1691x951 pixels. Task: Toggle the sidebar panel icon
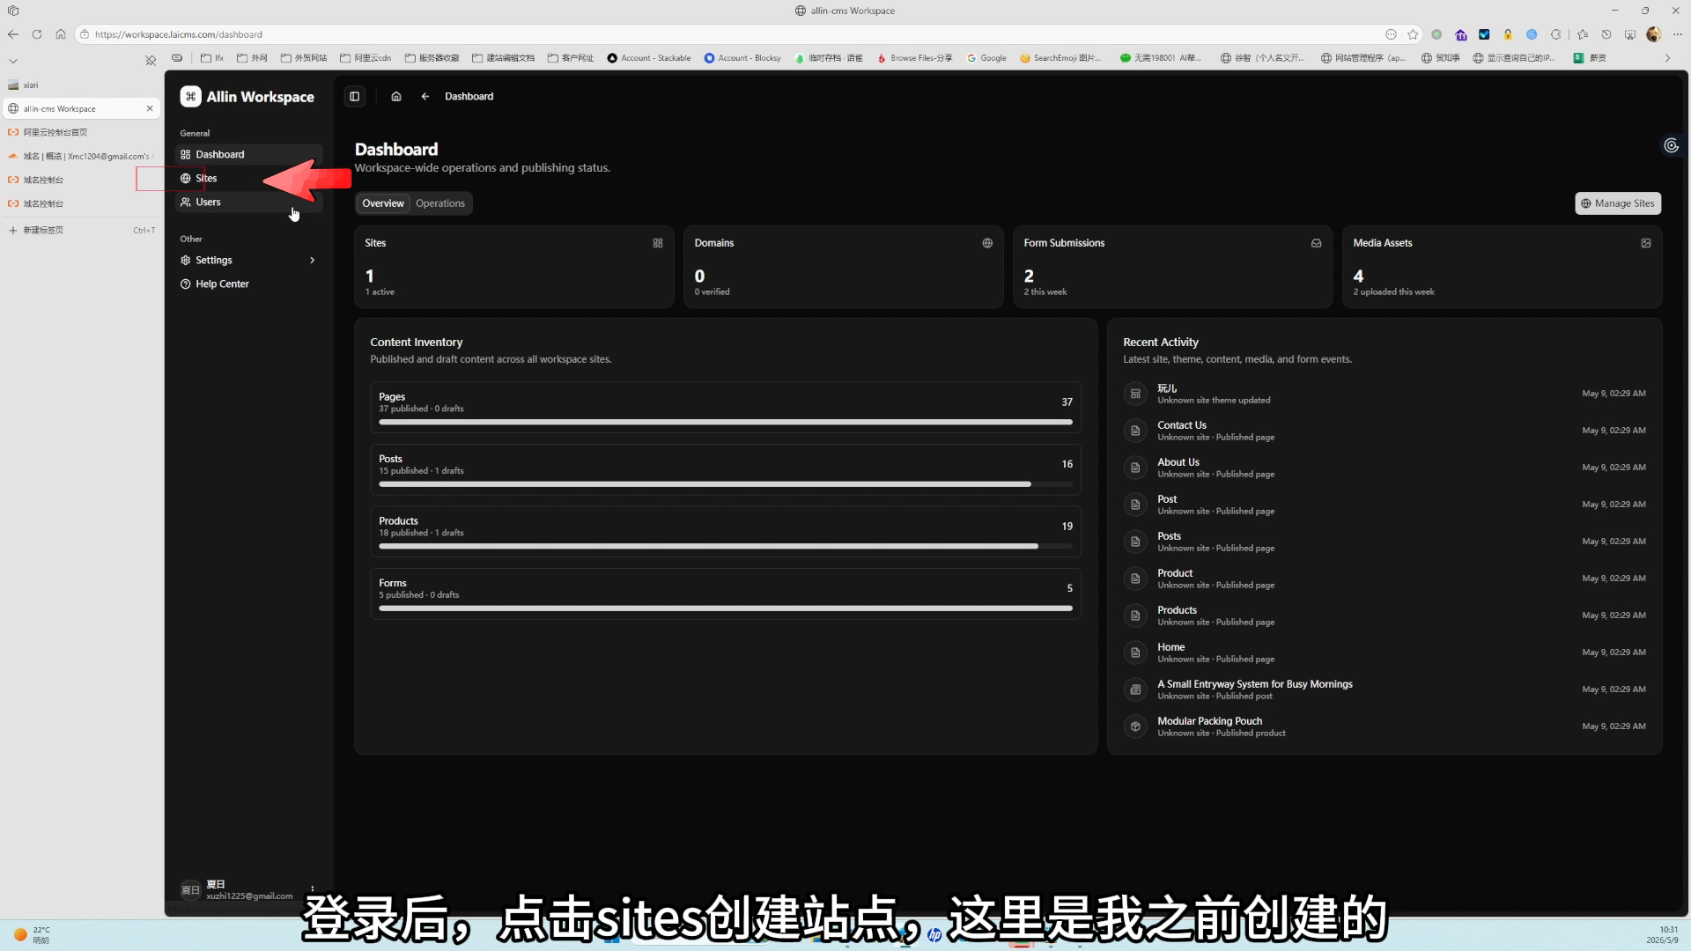click(x=355, y=97)
